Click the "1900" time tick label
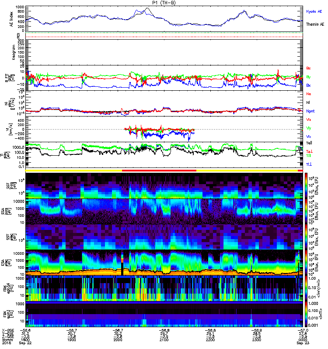This screenshot has width=328, height=349. [x=71, y=340]
